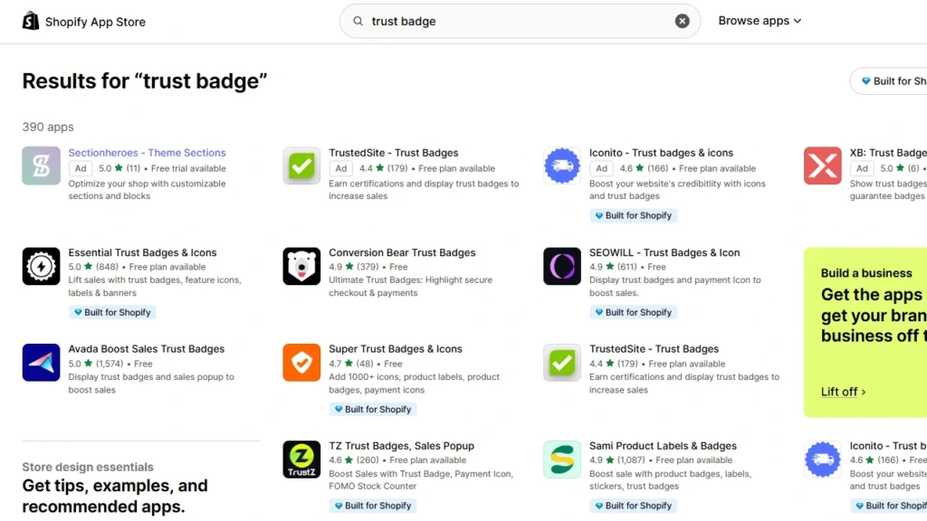Click the Shopify App Store logo
Image resolution: width=927 pixels, height=521 pixels.
click(83, 20)
